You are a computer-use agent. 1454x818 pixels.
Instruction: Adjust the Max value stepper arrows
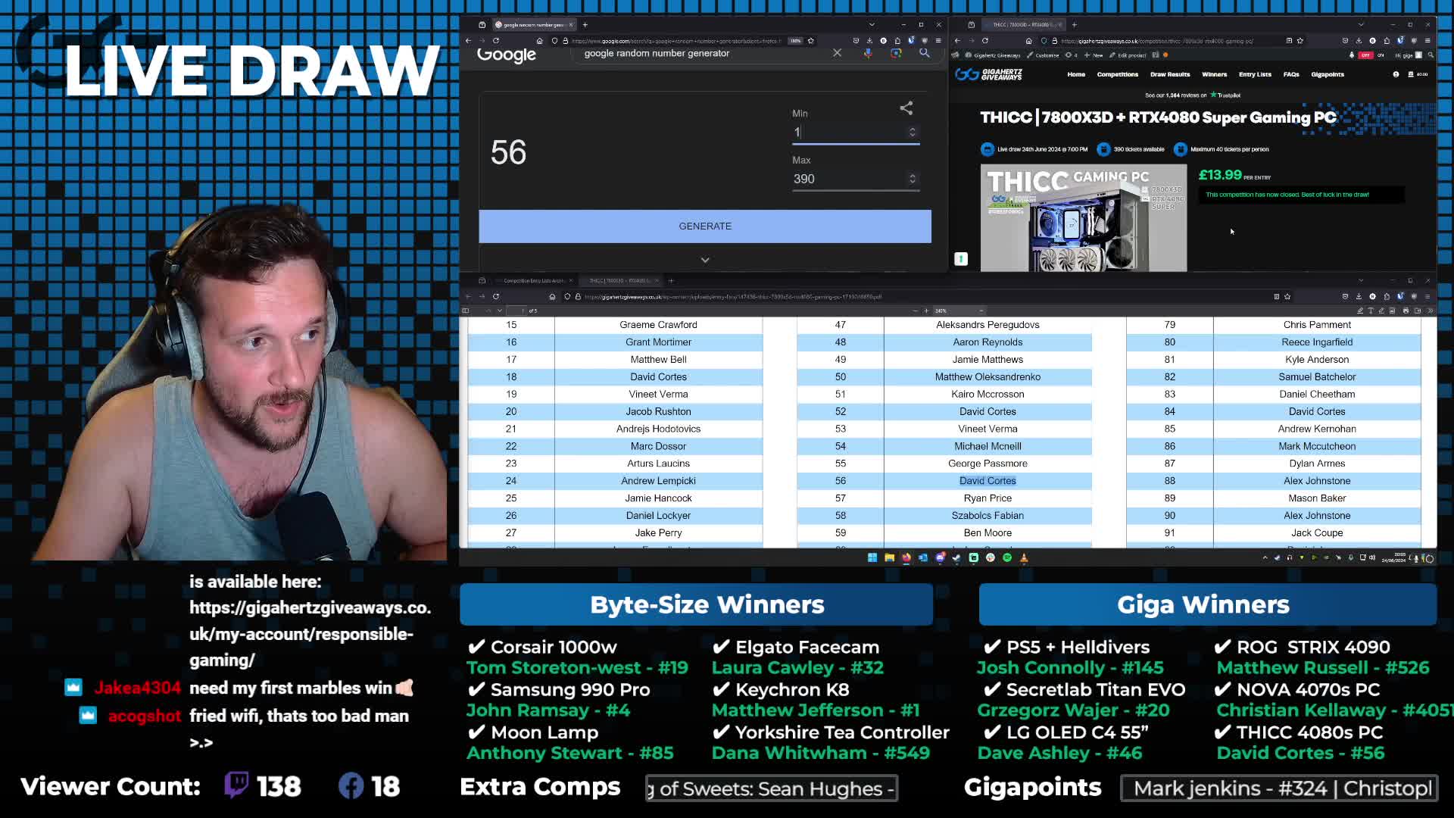(912, 179)
